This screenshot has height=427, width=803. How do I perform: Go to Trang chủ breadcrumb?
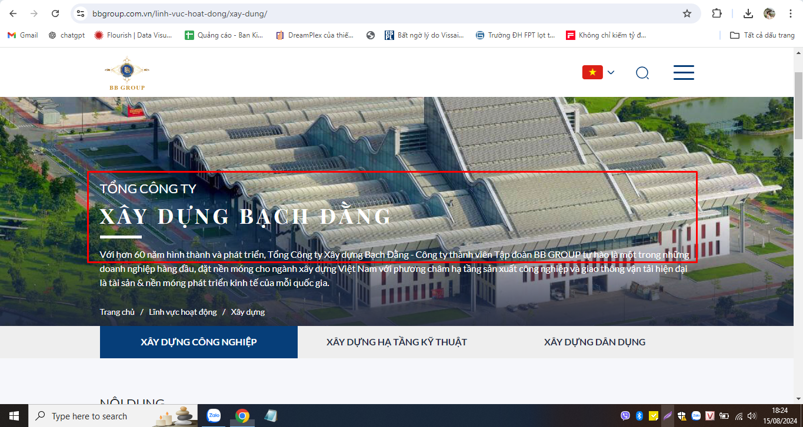(x=117, y=312)
